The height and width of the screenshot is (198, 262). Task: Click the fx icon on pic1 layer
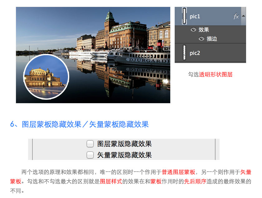[x=236, y=16]
